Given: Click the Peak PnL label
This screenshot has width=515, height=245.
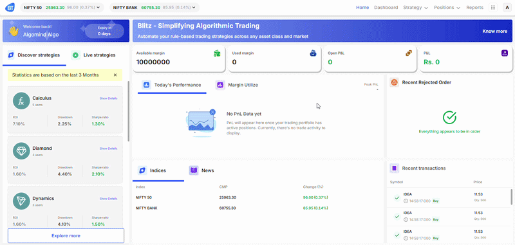Looking at the screenshot, I should [x=371, y=84].
